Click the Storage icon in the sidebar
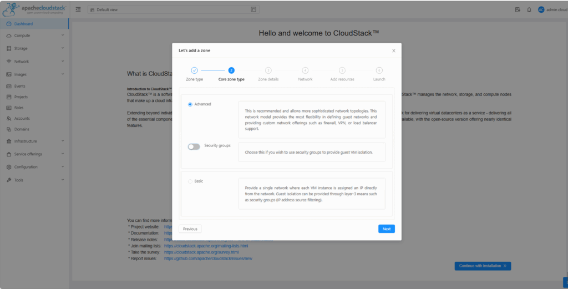Image resolution: width=568 pixels, height=289 pixels. click(x=9, y=48)
